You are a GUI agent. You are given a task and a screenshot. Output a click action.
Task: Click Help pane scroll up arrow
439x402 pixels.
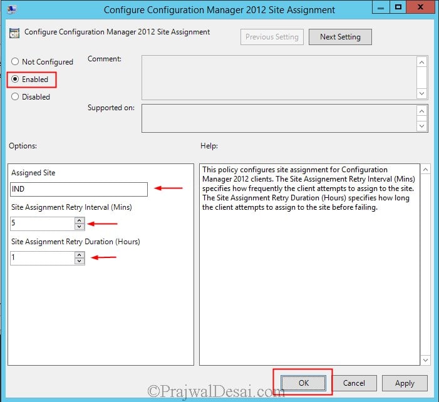425,169
